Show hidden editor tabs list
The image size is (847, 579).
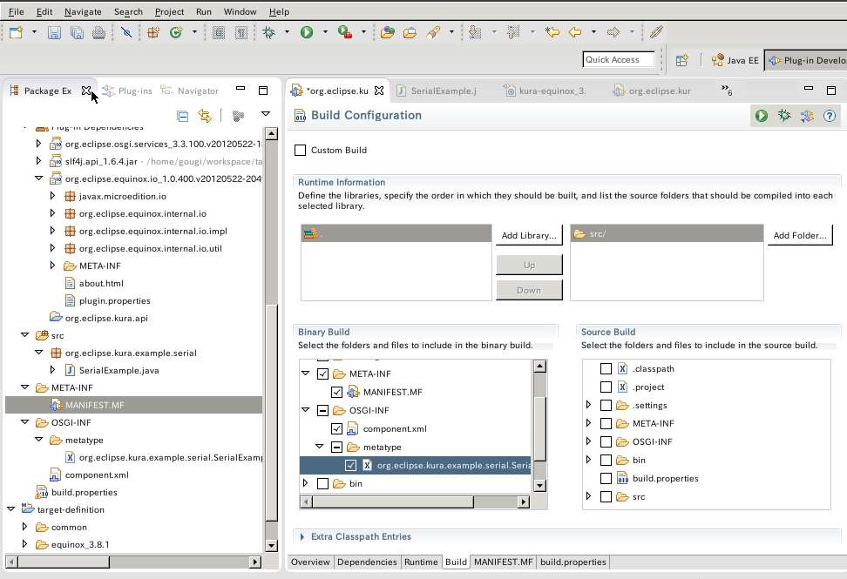[727, 90]
